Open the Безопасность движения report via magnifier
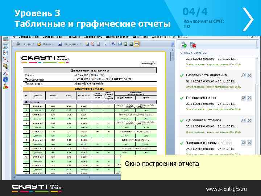 point(243,75)
